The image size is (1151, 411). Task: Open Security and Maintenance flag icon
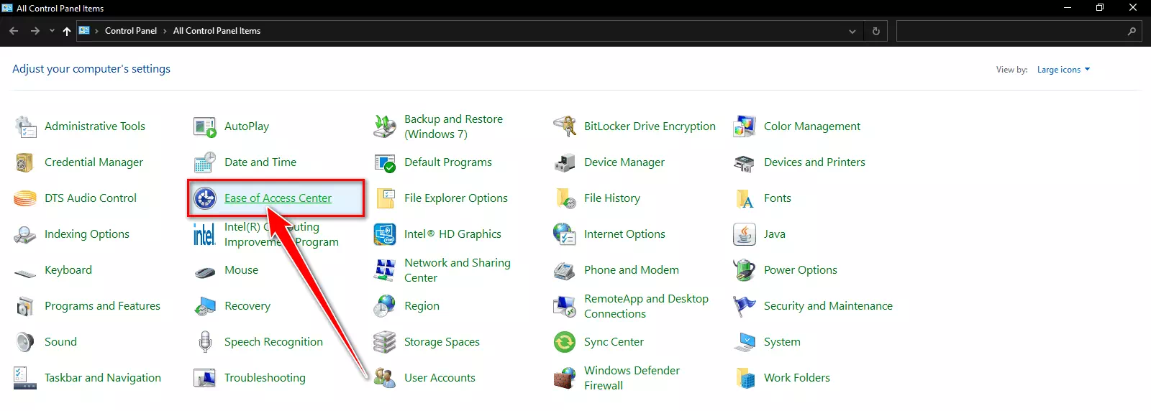point(745,306)
